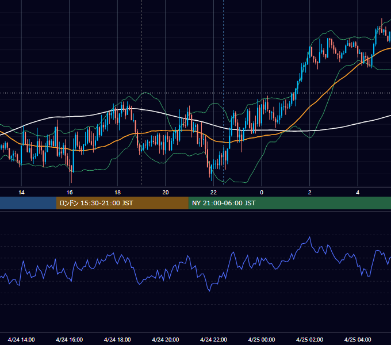Image resolution: width=391 pixels, height=345 pixels.
Task: Click the 4/25 00:00 timestamp label
Action: pos(262,339)
